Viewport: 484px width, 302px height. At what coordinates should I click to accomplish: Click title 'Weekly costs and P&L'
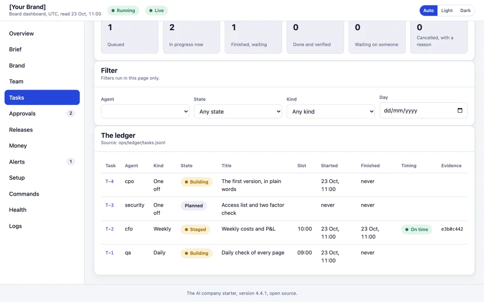248,229
